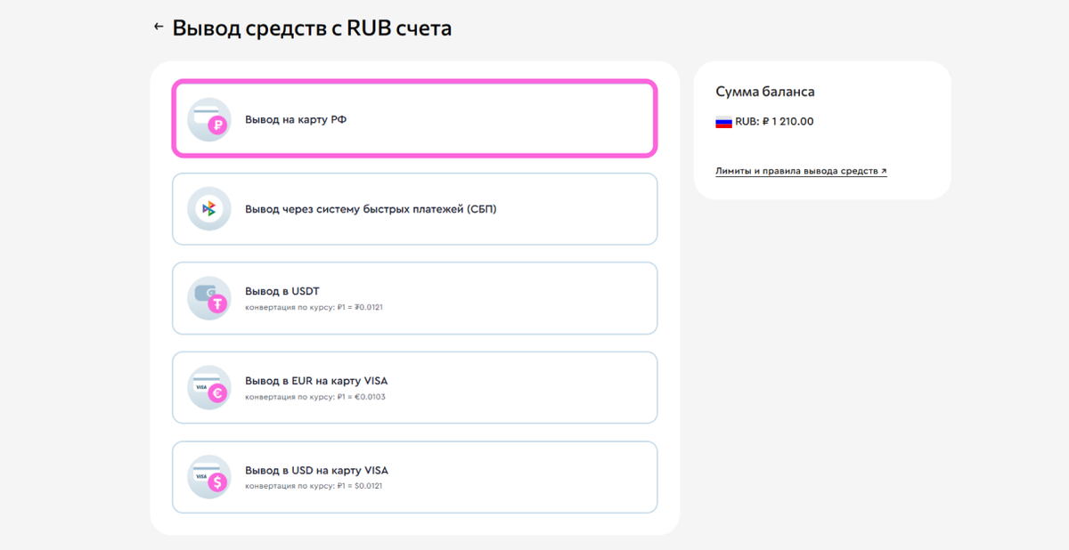Click the 'Сумма баланса' label
The width and height of the screenshot is (1069, 550).
pyautogui.click(x=765, y=92)
